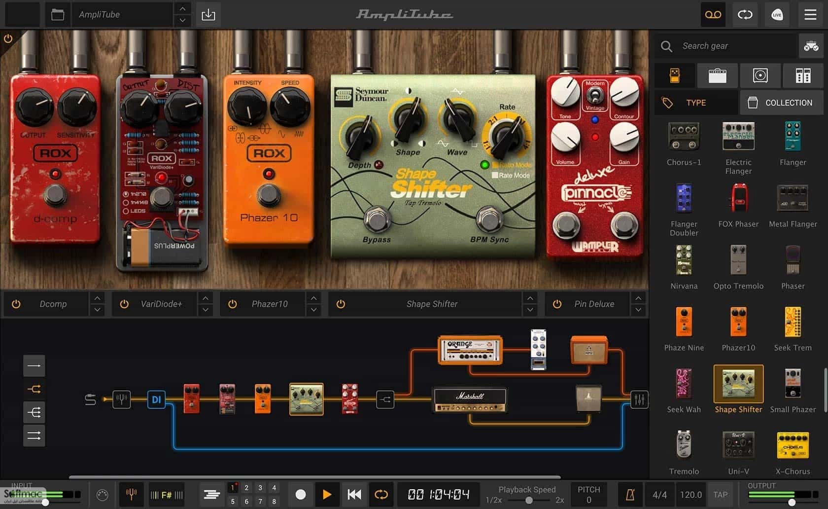Open the tape recorder icon

pyautogui.click(x=713, y=15)
